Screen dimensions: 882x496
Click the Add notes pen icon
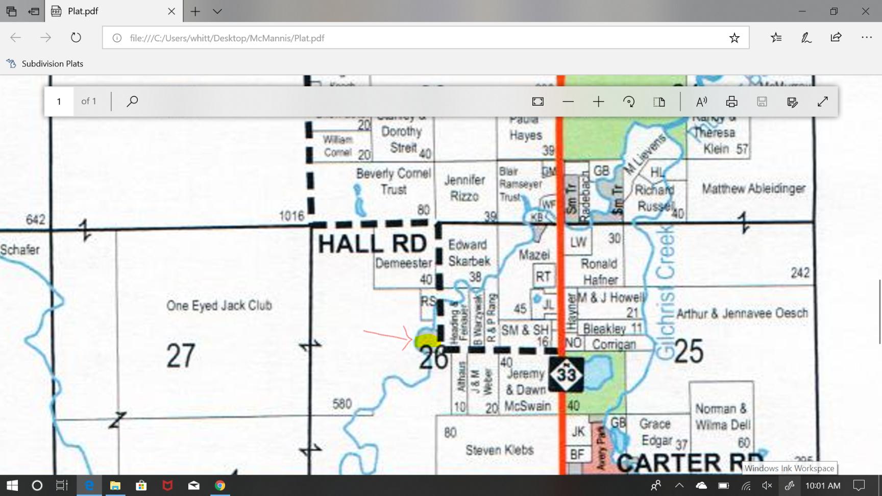pos(806,37)
